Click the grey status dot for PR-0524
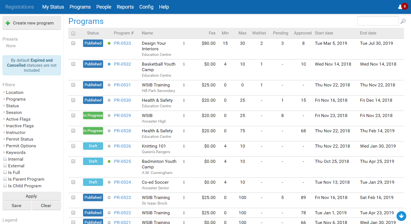This screenshot has width=411, height=224. point(109,182)
